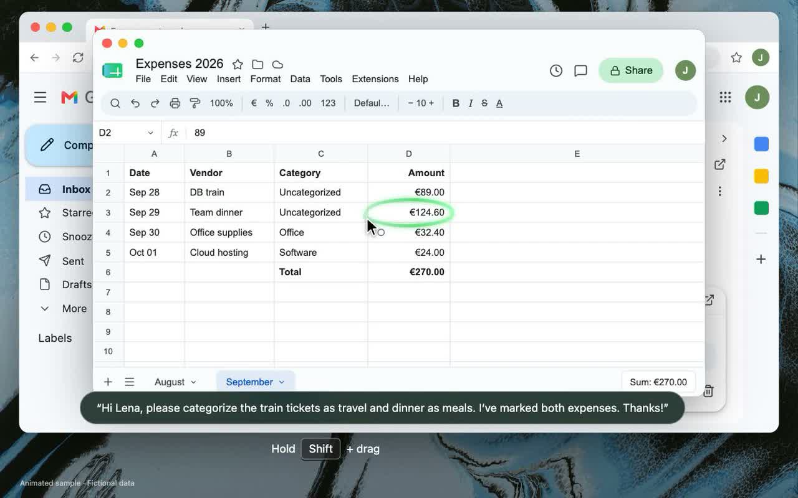Click the search magnifier icon in Sheets toolbar
The height and width of the screenshot is (498, 798).
point(115,103)
